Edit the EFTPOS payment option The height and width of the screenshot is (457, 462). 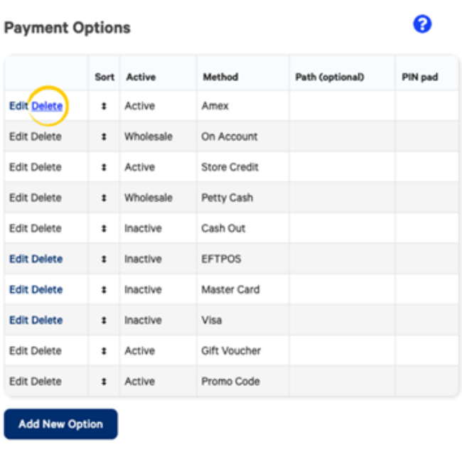coord(18,259)
